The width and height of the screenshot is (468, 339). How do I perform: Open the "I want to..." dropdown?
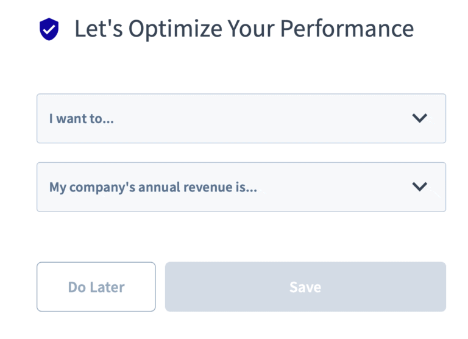tap(241, 118)
